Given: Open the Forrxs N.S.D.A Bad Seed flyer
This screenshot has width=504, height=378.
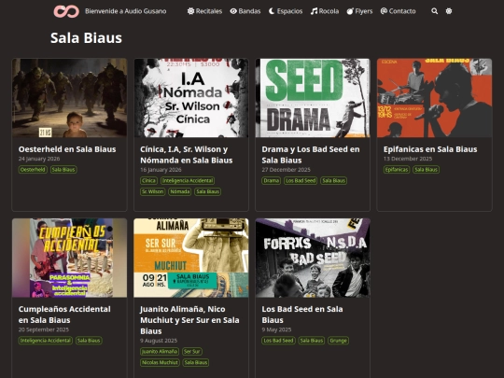Looking at the screenshot, I should (x=313, y=258).
